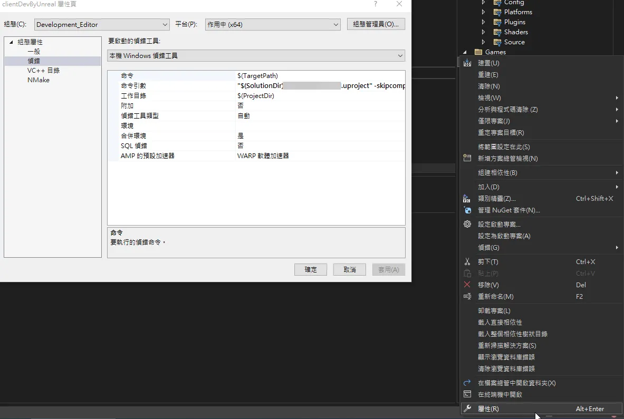This screenshot has width=624, height=419.
Task: Click the Open in Terminal (在終端機中開啟) icon
Action: tap(467, 395)
